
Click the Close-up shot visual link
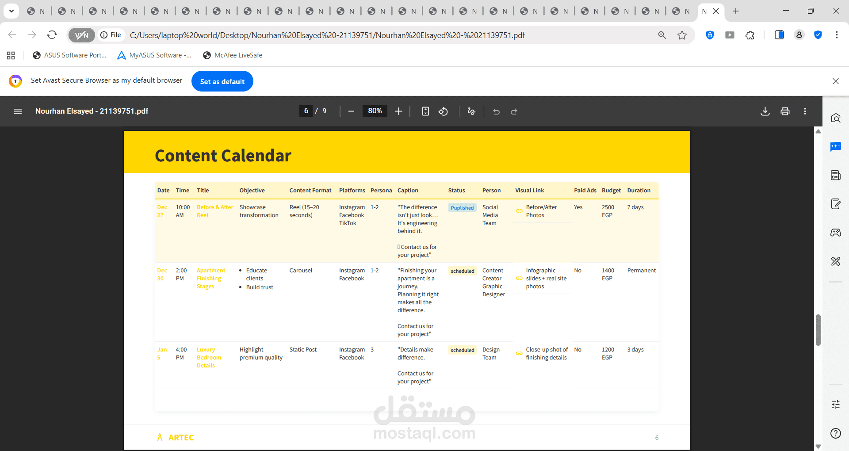coord(542,354)
